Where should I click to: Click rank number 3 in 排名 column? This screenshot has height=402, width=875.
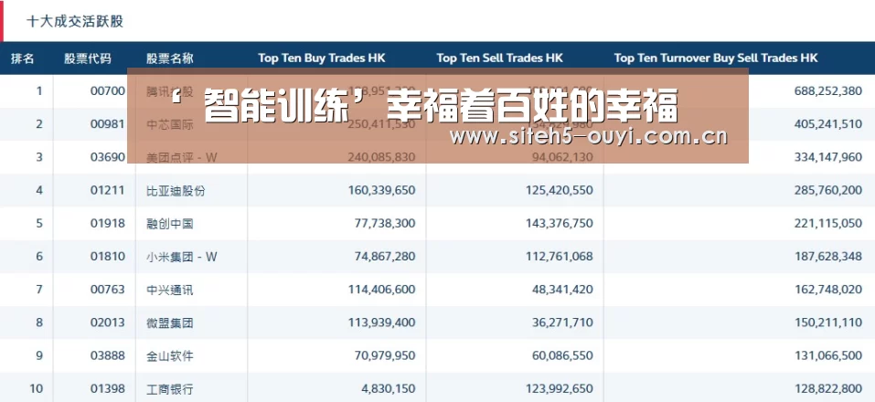click(39, 157)
